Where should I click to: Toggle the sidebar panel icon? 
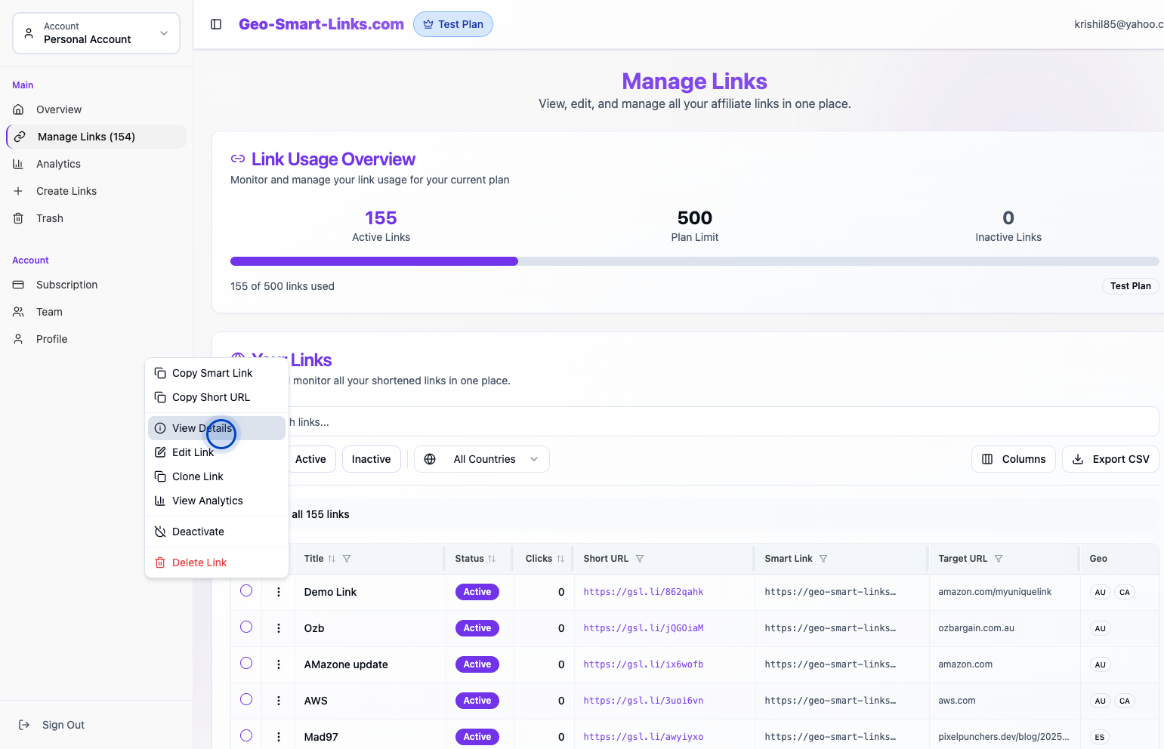coord(216,24)
